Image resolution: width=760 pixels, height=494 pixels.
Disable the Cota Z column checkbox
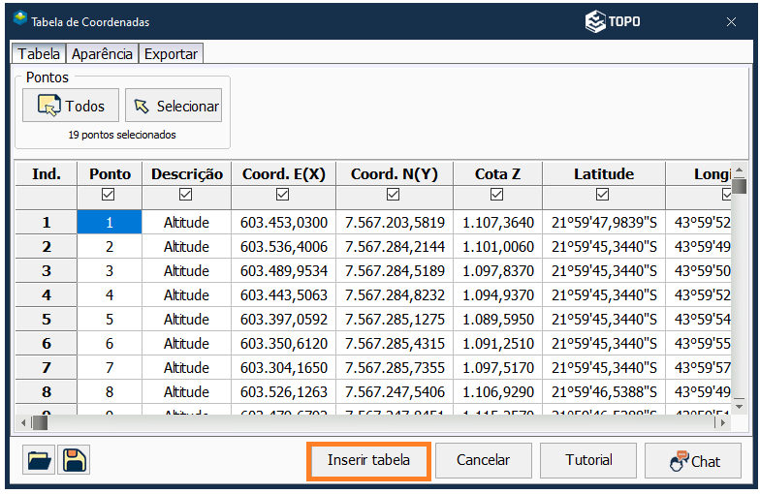[497, 196]
